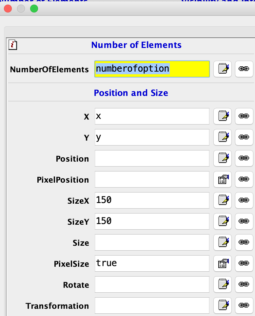
Task: Click the link icon for the Y property
Action: 244,137
